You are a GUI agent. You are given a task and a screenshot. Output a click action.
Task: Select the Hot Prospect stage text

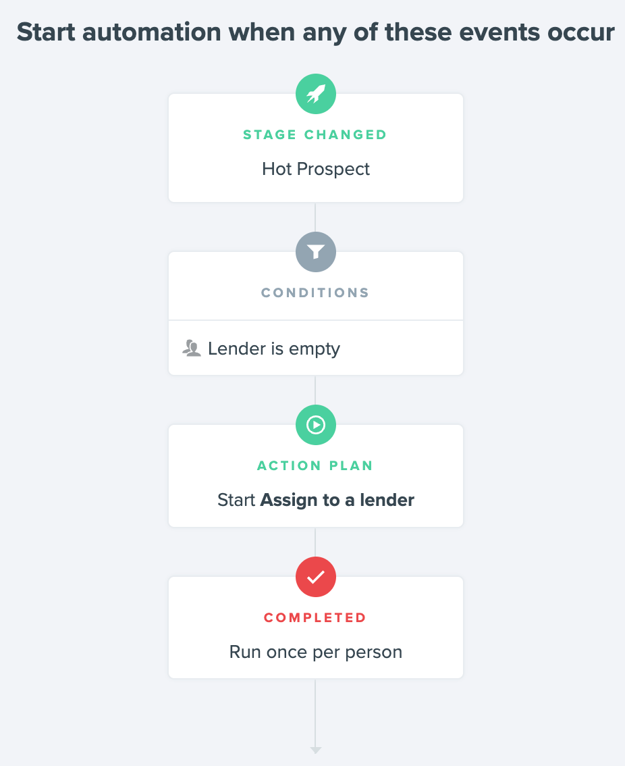coord(315,169)
